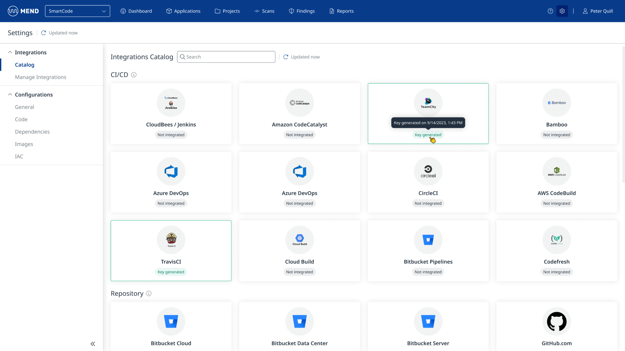Click the Bitbucket Data Center logo
625x351 pixels.
click(x=300, y=322)
